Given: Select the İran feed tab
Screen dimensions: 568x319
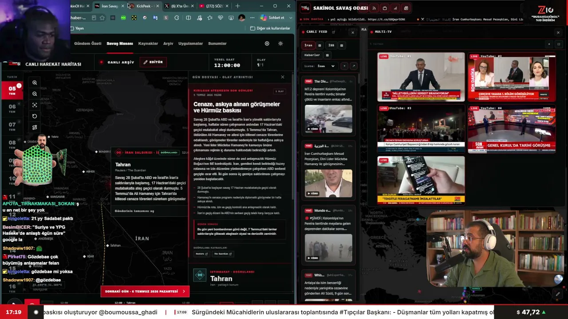Looking at the screenshot, I should coord(308,45).
